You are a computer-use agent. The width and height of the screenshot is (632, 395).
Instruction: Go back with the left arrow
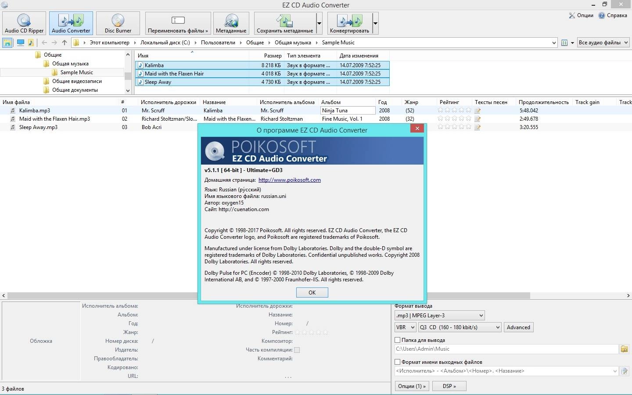click(44, 43)
